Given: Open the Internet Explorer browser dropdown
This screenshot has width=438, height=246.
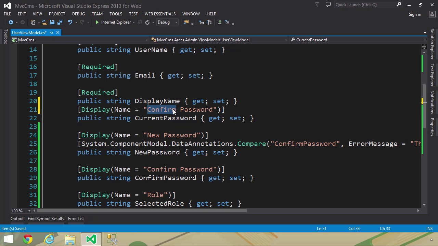Looking at the screenshot, I should 134,23.
